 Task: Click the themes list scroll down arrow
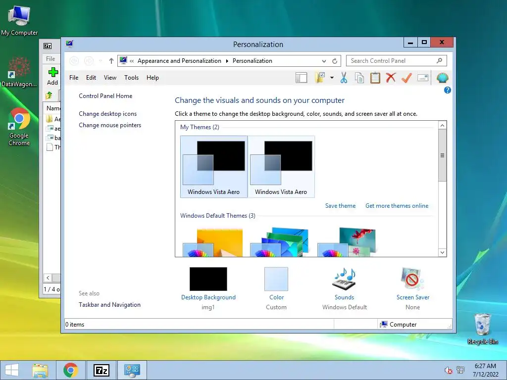pyautogui.click(x=442, y=252)
